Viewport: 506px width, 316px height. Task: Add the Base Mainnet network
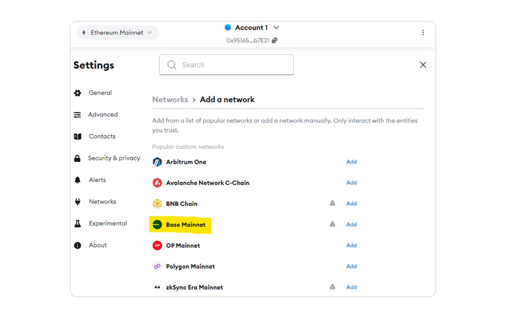(351, 224)
